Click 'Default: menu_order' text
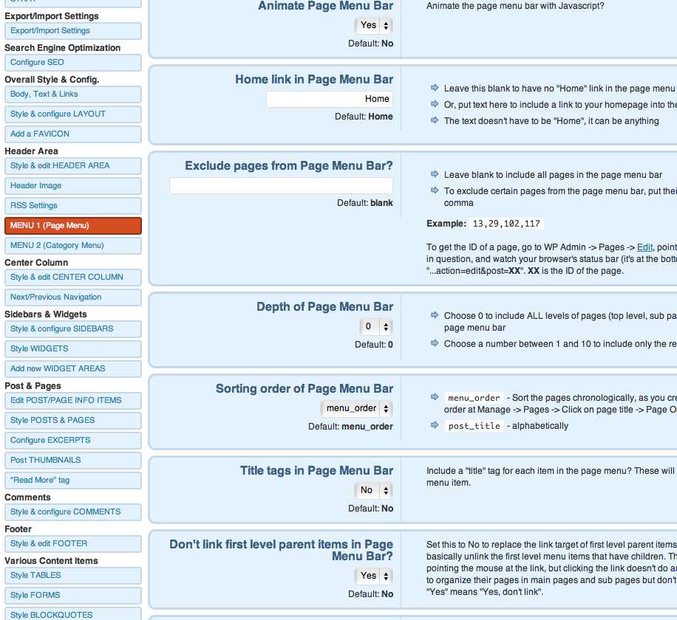 click(350, 427)
